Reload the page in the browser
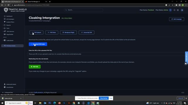The height and width of the screenshot is (105, 188). tap(9, 5)
